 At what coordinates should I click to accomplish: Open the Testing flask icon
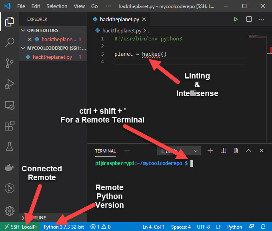9,147
